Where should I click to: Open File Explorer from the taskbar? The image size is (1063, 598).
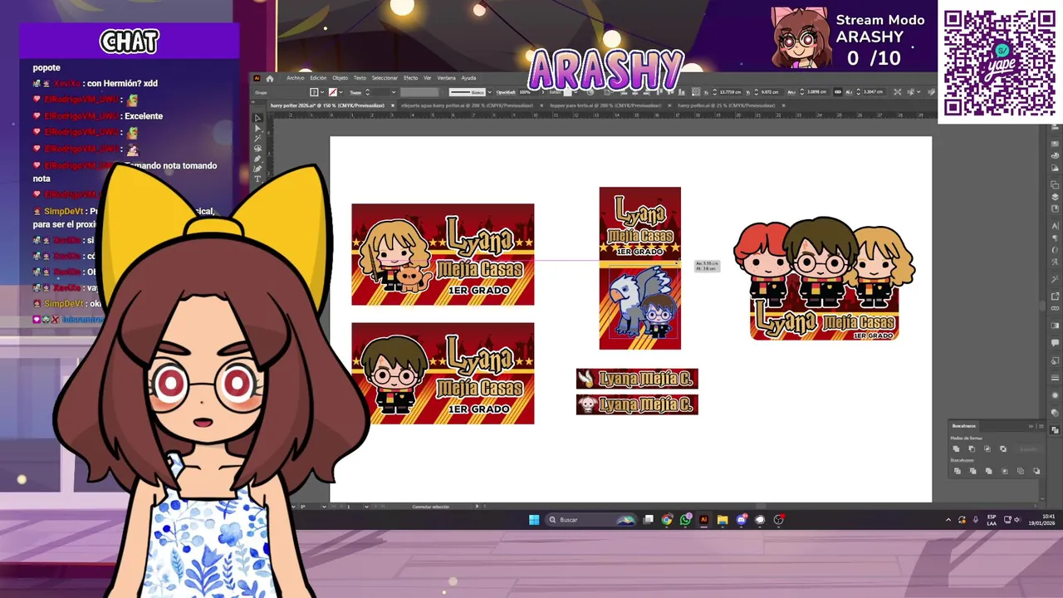tap(723, 520)
